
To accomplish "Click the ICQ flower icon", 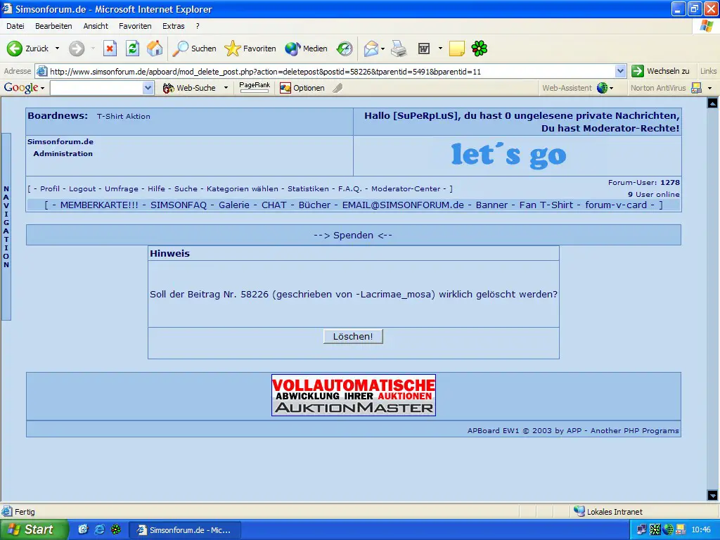I will [x=480, y=49].
